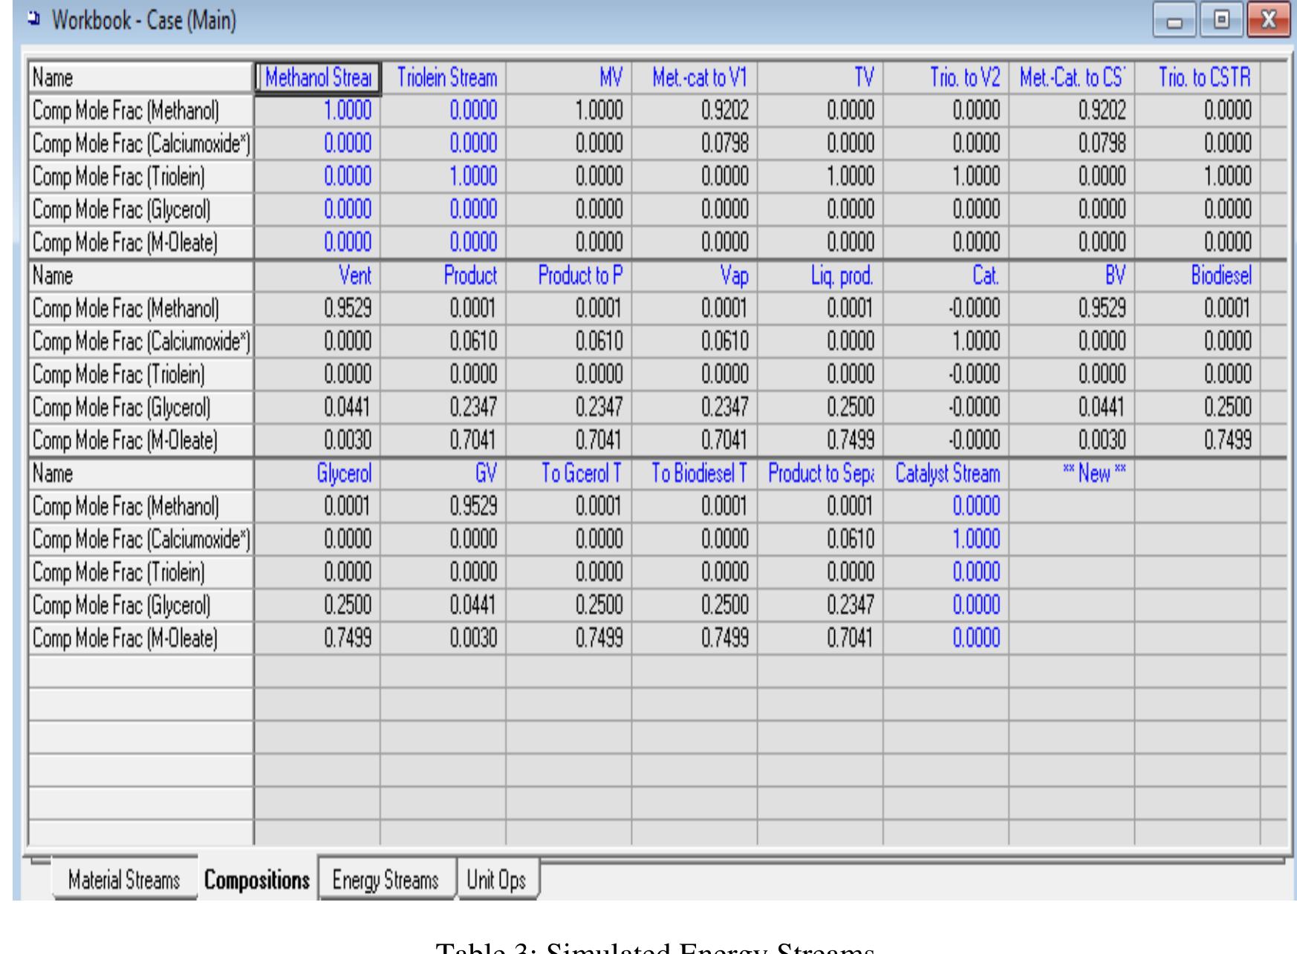Switch to the Material Streams tab

(124, 880)
